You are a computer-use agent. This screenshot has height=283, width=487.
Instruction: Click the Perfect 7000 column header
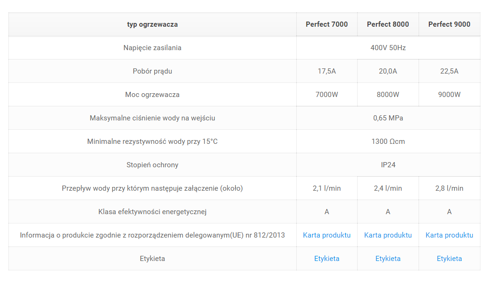[x=327, y=24]
